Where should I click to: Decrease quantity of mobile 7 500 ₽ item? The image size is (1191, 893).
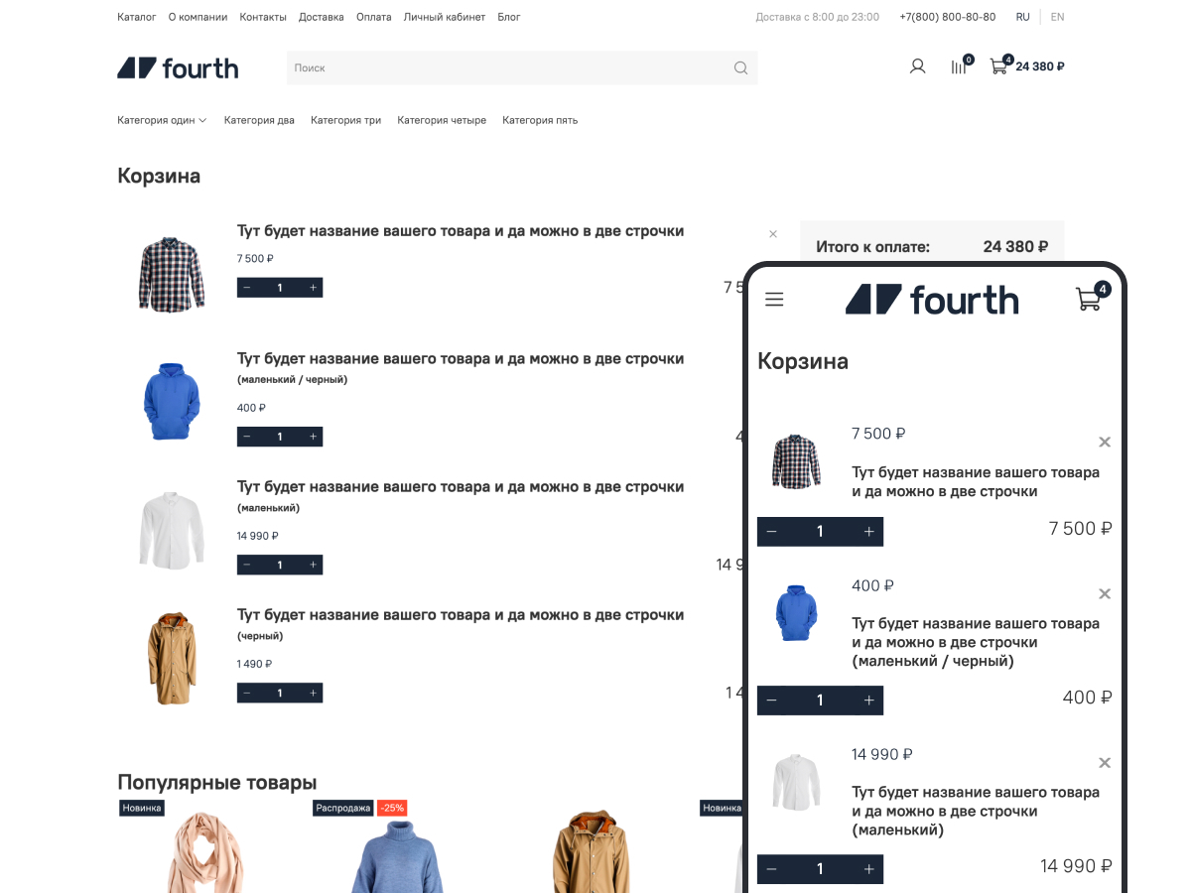772,532
